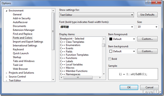The height and width of the screenshot is (96, 164).
Task: Click Display items scroll up arrow
Action: pyautogui.click(x=104, y=39)
